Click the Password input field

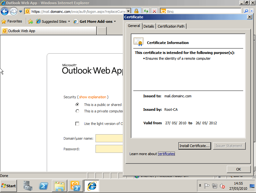coord(109,149)
